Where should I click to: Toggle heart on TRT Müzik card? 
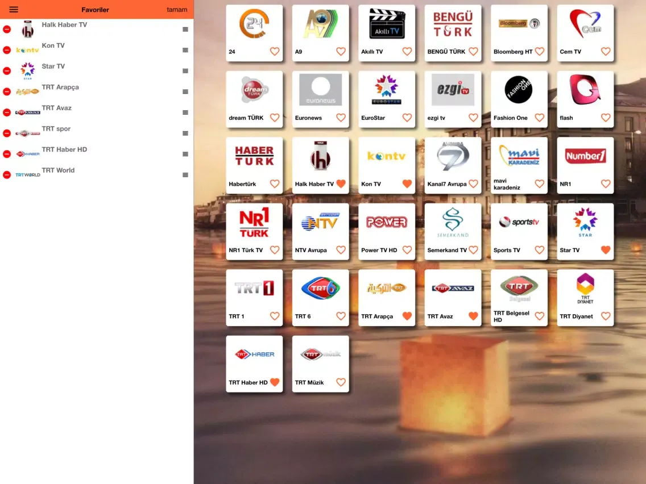coord(341,382)
